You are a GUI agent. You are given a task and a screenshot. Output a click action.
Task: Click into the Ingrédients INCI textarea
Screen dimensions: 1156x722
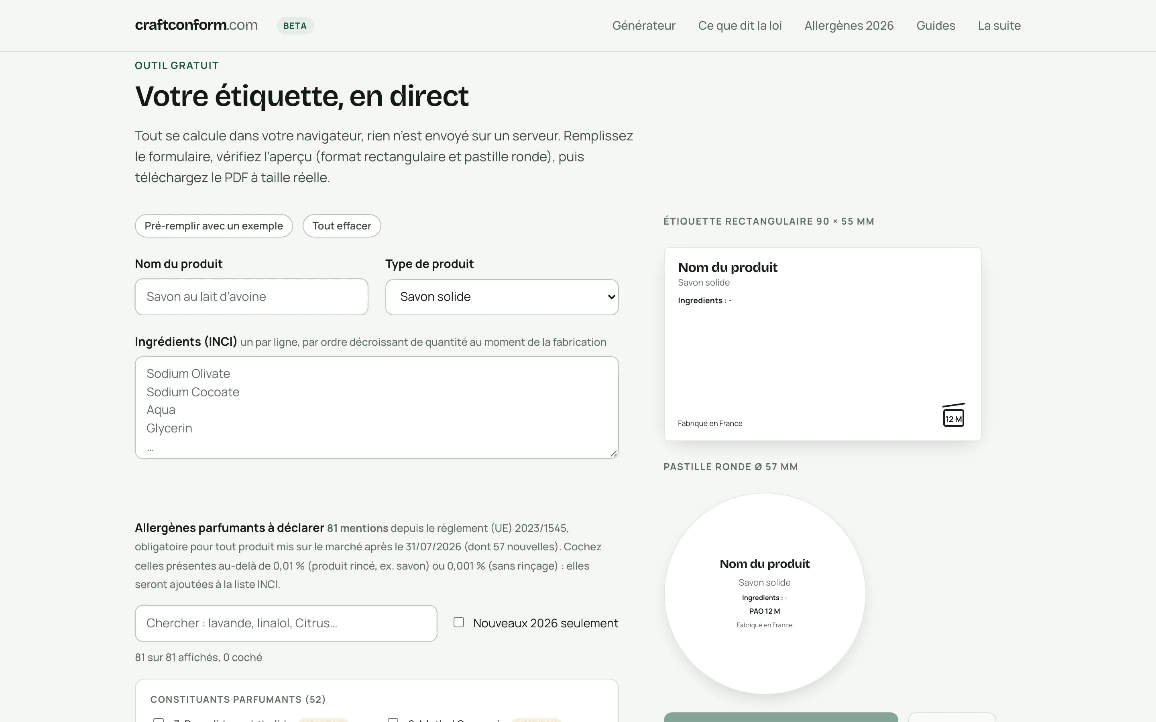click(x=377, y=407)
